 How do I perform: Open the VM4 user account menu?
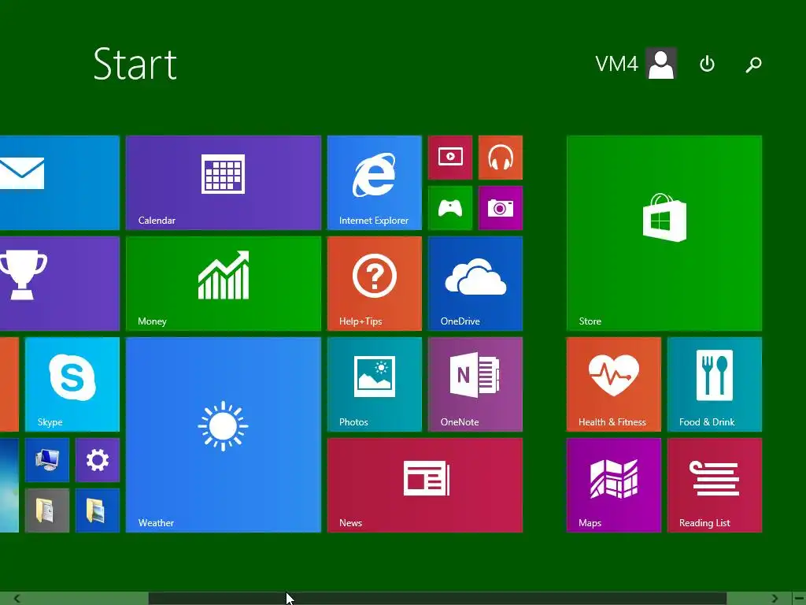pos(636,64)
